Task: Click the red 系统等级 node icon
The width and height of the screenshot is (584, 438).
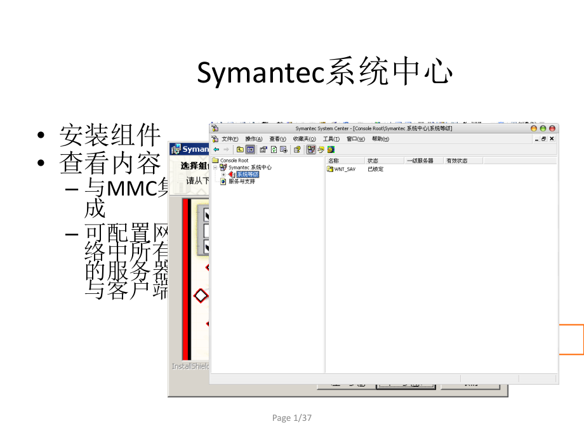Action: pos(232,175)
